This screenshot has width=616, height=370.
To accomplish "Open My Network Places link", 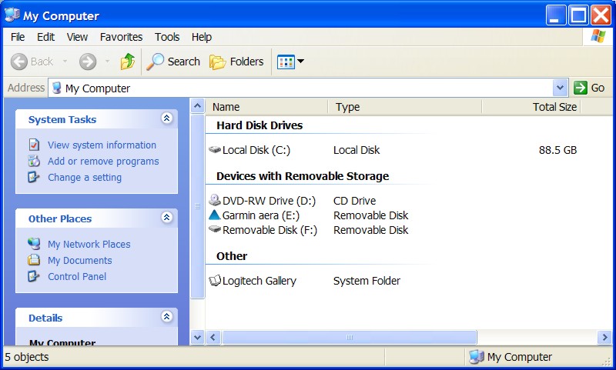I will point(89,244).
